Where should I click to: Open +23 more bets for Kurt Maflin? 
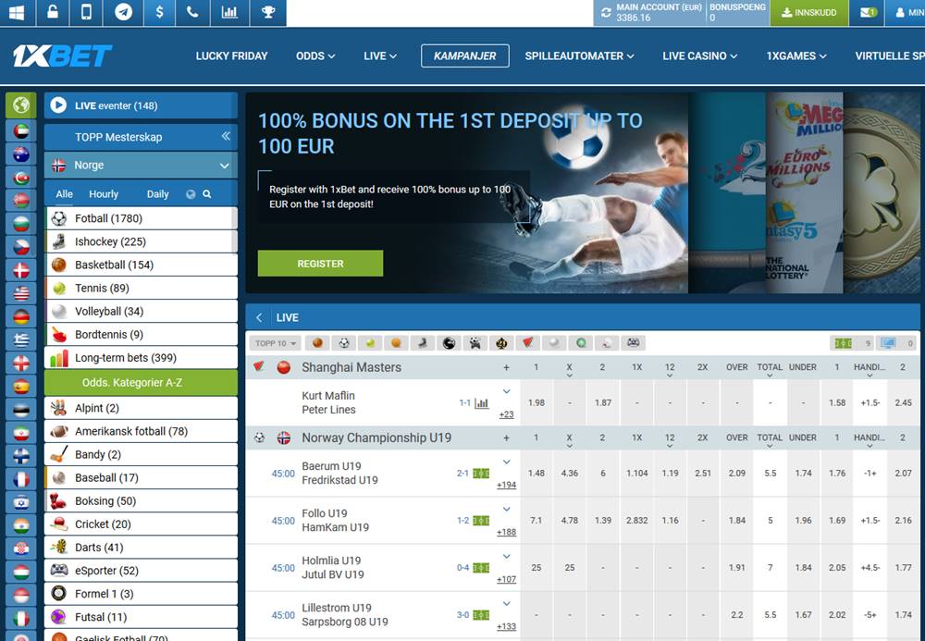point(506,414)
